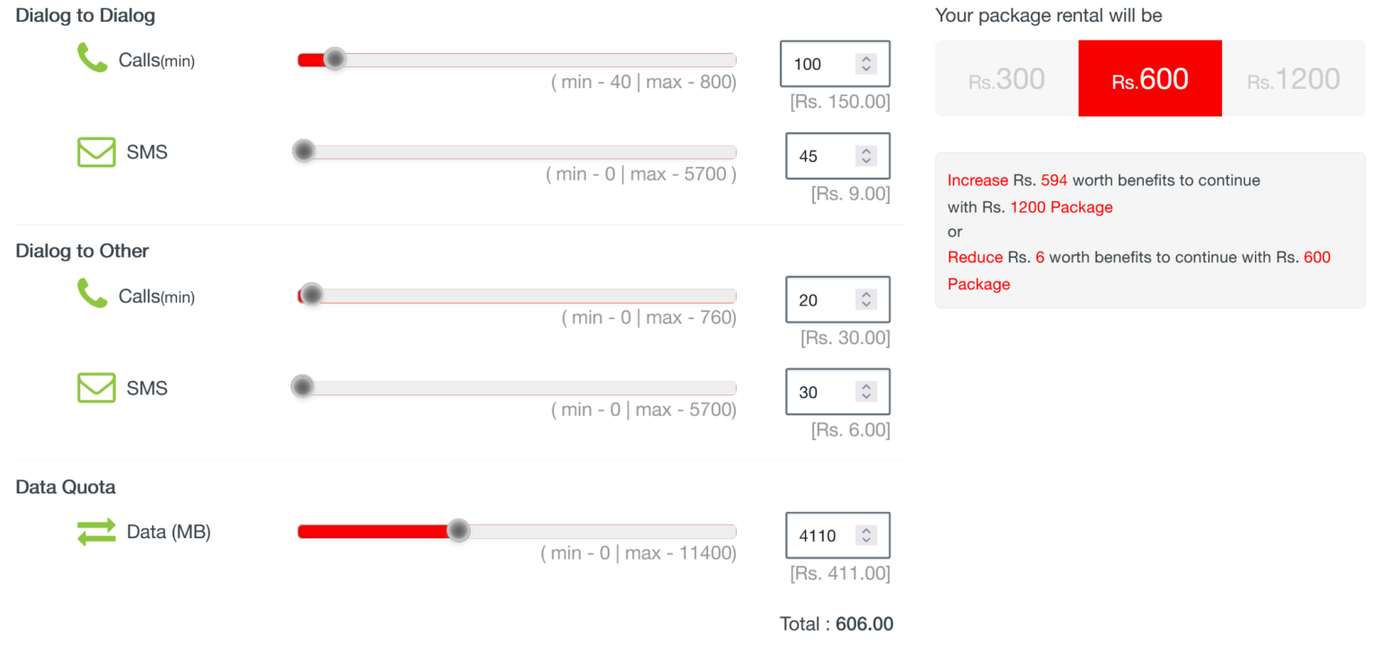This screenshot has width=1380, height=654.
Task: Increment the Dialog to Dialog Calls value 100
Action: 865,57
